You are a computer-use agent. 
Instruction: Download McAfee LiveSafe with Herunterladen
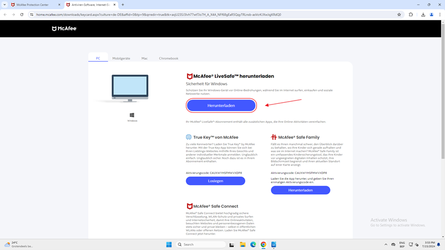221,106
